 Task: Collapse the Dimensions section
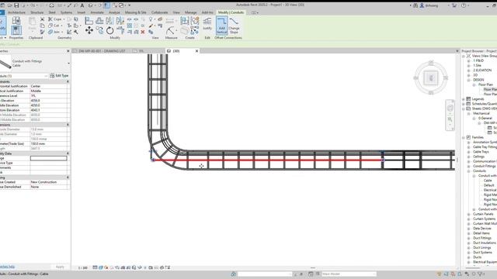point(68,125)
